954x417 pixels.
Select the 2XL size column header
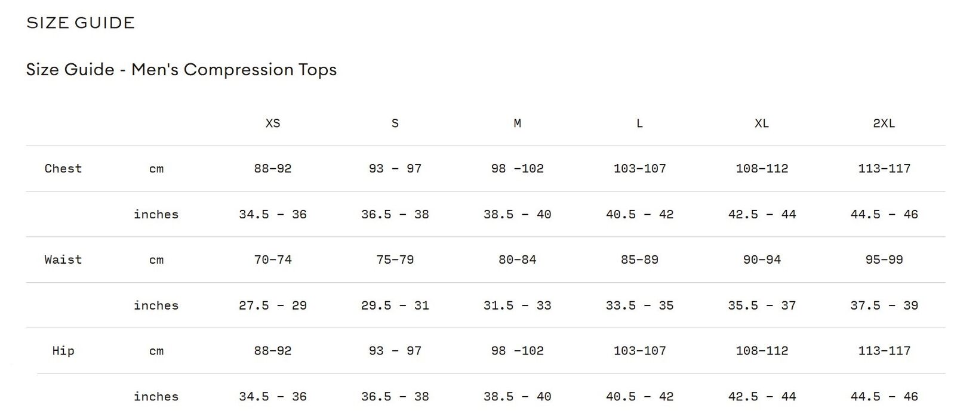click(884, 123)
